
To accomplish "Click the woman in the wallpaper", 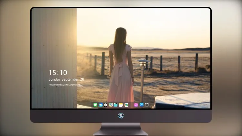I will (x=121, y=65).
